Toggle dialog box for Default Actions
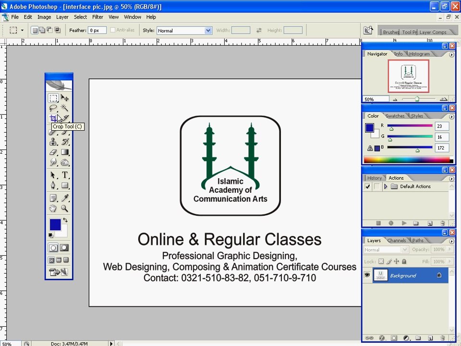The image size is (461, 346). [x=376, y=186]
